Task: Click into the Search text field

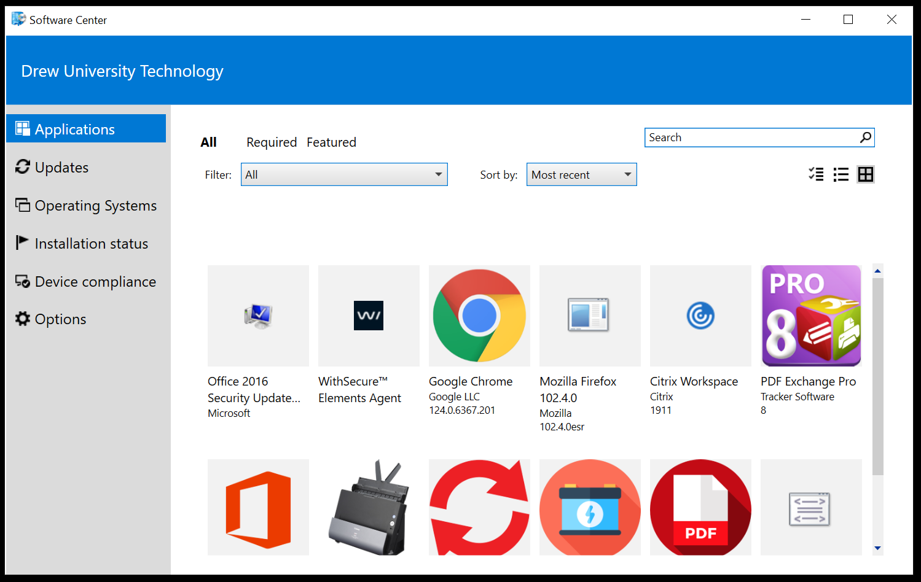Action: [x=752, y=138]
